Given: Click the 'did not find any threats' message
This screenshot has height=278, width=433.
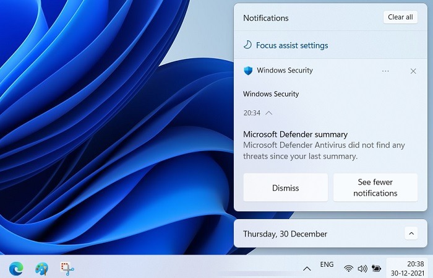Looking at the screenshot, I should 324,150.
